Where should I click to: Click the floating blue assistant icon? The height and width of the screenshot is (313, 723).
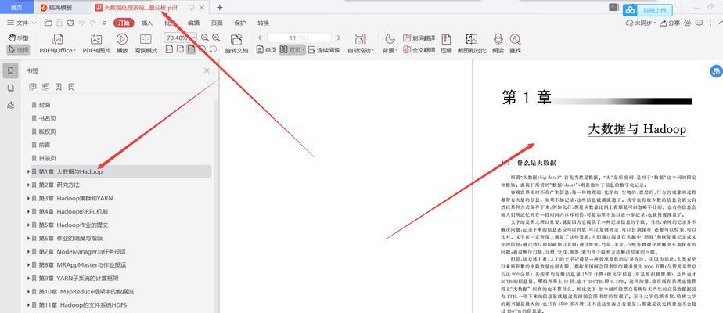[716, 70]
